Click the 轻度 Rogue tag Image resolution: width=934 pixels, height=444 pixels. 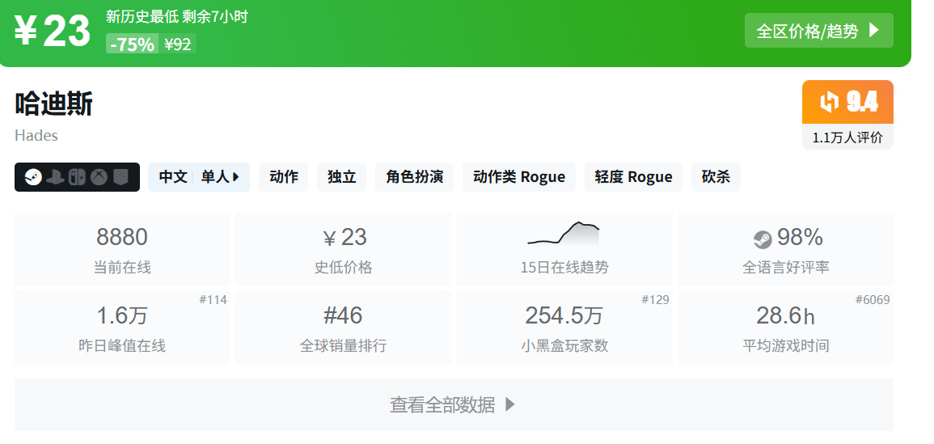633,177
